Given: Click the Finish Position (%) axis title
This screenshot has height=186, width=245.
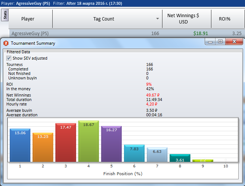Looking at the screenshot, I should tap(123, 174).
